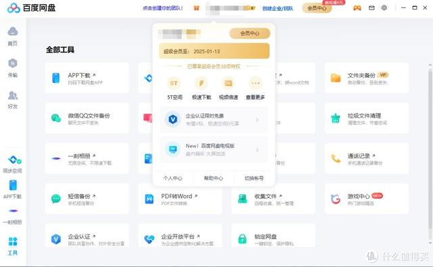Expand the 百度网盘电视版 banner arrow
Image resolution: width=433 pixels, height=267 pixels.
tap(257, 150)
